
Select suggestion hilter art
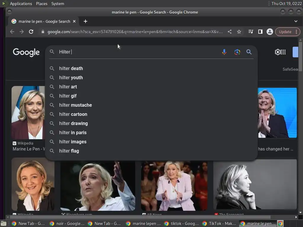pos(151,87)
